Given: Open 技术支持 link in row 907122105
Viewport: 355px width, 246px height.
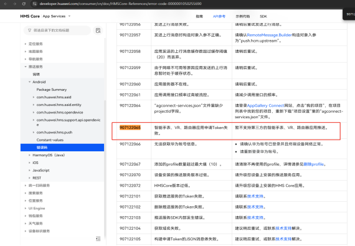Looking at the screenshot, I should 283,239.
